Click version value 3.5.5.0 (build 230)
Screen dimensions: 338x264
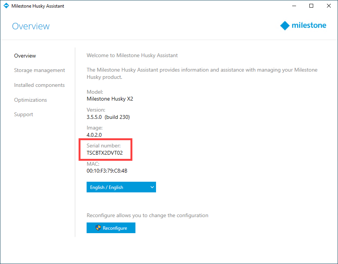[x=108, y=117]
